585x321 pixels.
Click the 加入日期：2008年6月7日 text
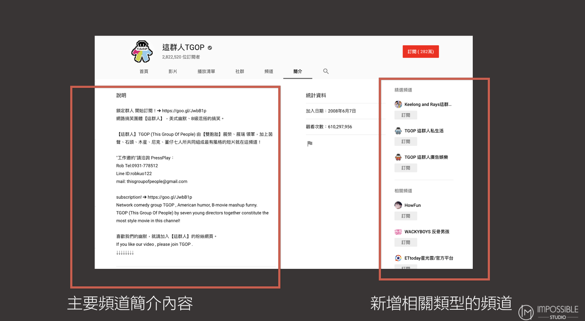pos(331,111)
